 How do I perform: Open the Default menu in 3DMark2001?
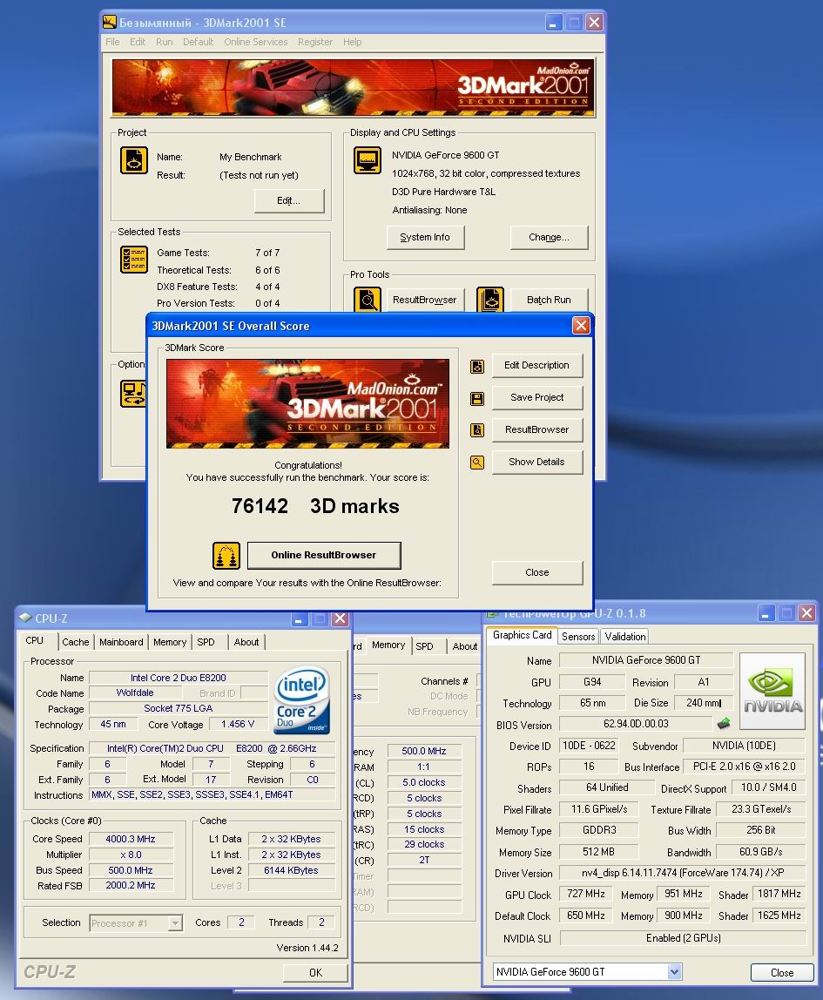199,42
